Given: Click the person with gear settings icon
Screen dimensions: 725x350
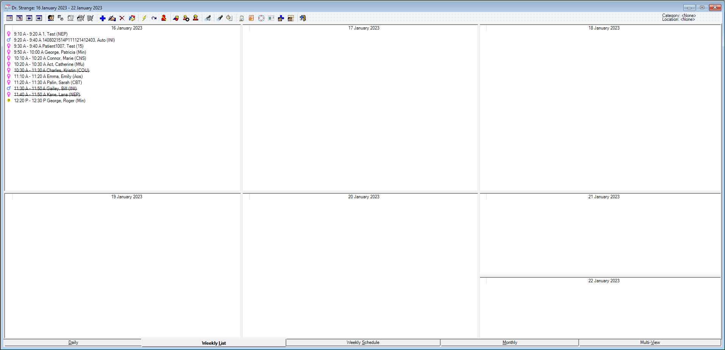Looking at the screenshot, I should click(186, 18).
